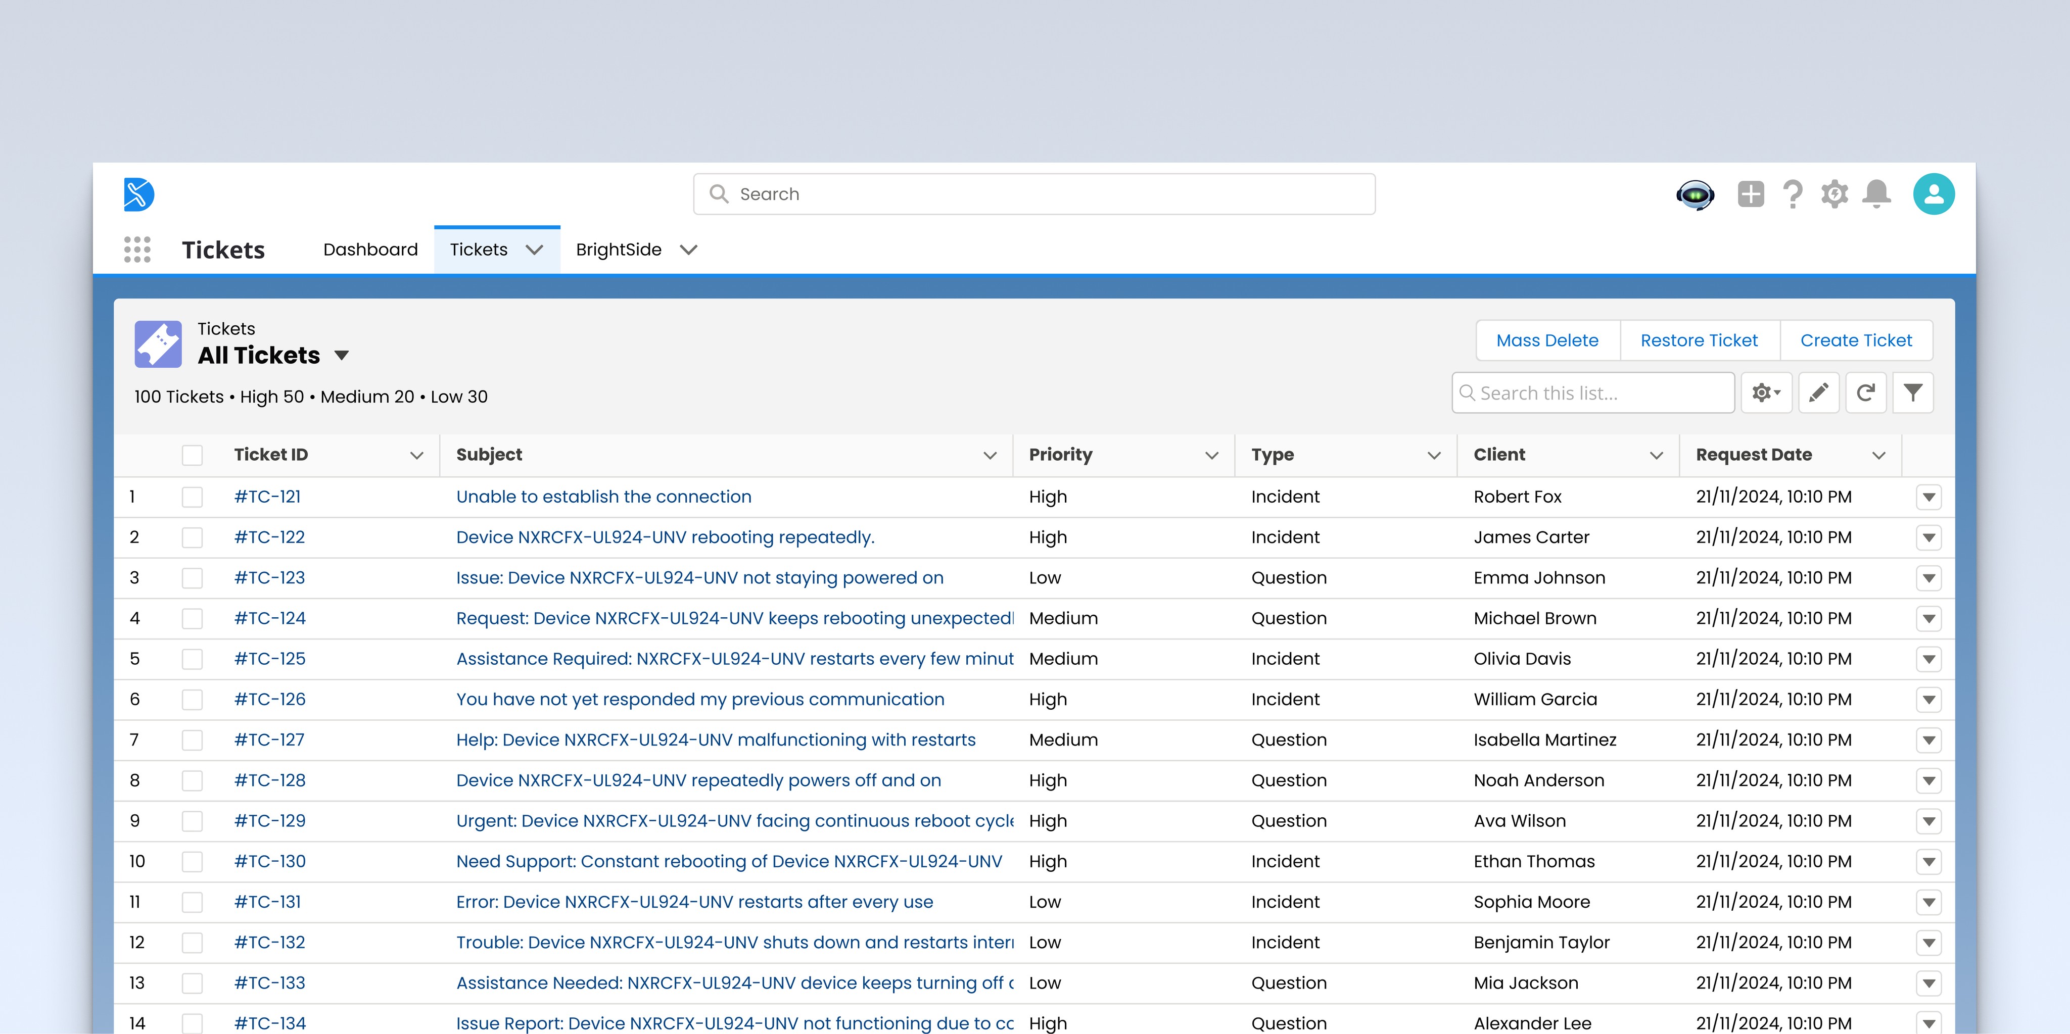Select the checkbox for ticket #TC-121

coord(192,498)
